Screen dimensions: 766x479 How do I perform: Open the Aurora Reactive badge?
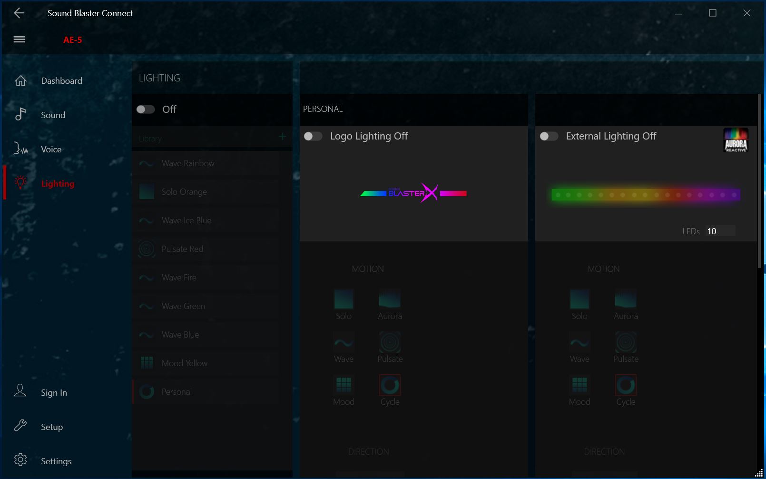(x=736, y=140)
